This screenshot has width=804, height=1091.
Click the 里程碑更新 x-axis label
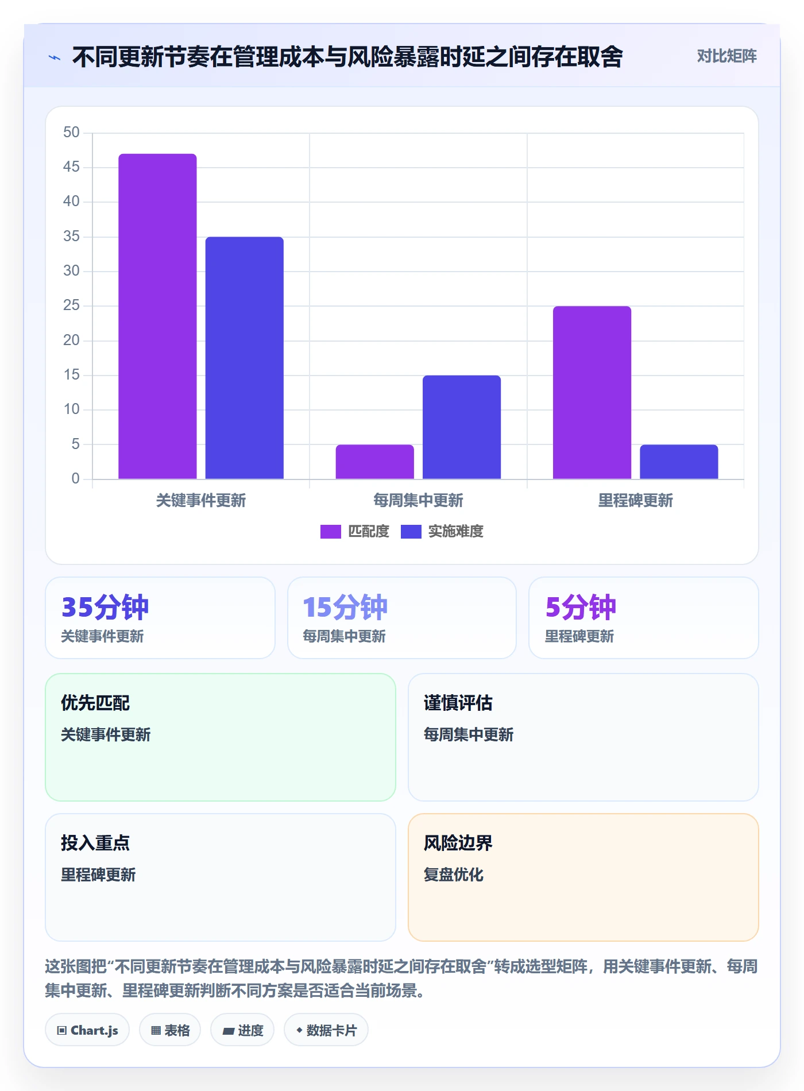point(635,501)
